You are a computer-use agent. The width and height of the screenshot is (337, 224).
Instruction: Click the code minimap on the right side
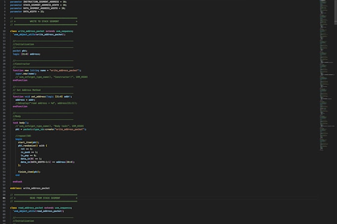[x=327, y=75]
